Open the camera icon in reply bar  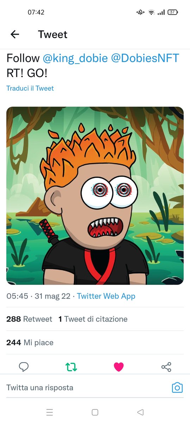pos(177,388)
